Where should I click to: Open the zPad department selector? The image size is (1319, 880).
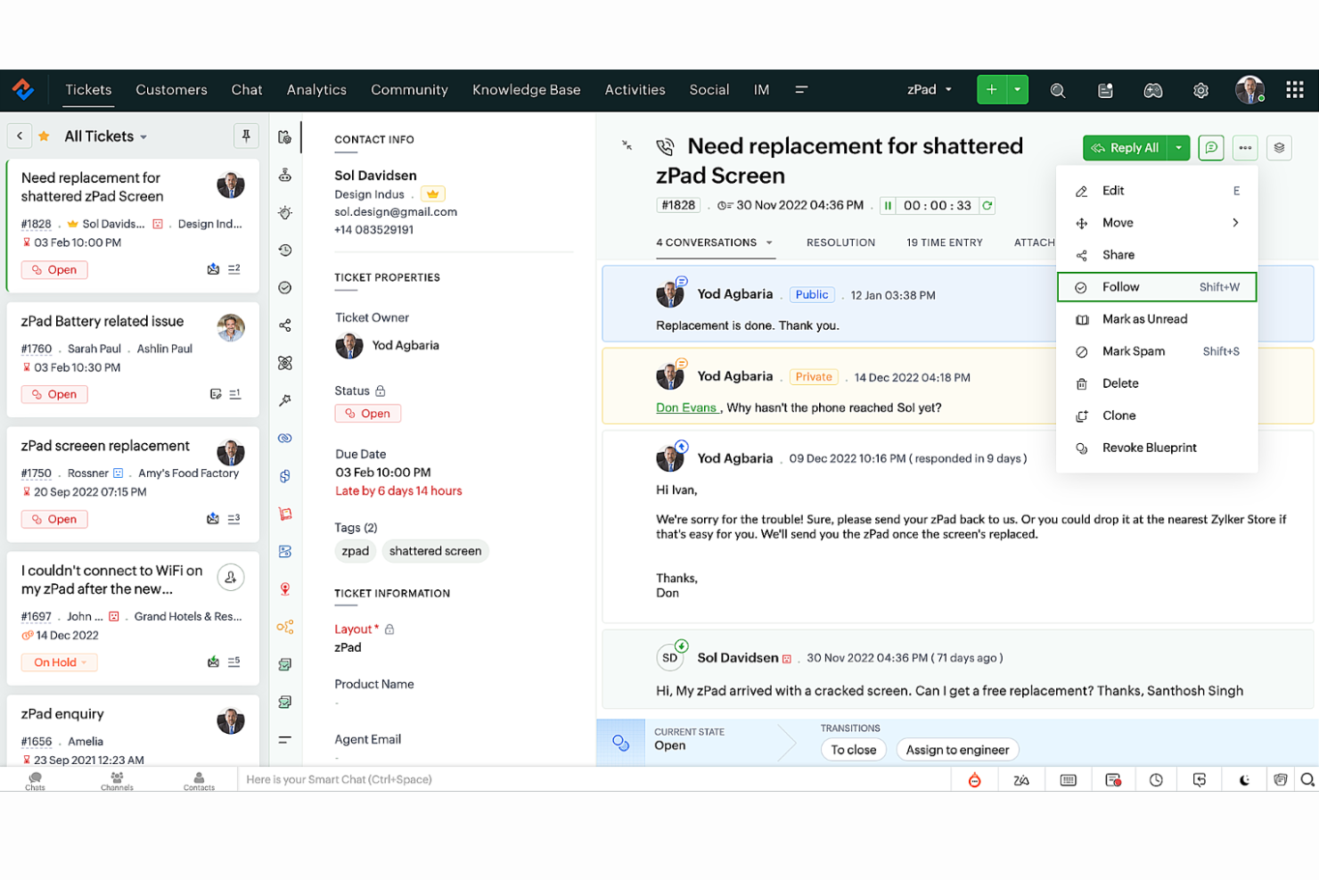click(930, 89)
